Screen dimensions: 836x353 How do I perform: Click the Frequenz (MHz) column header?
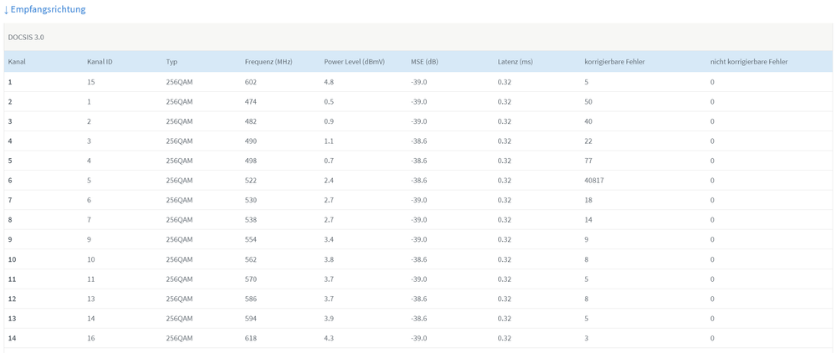[269, 62]
